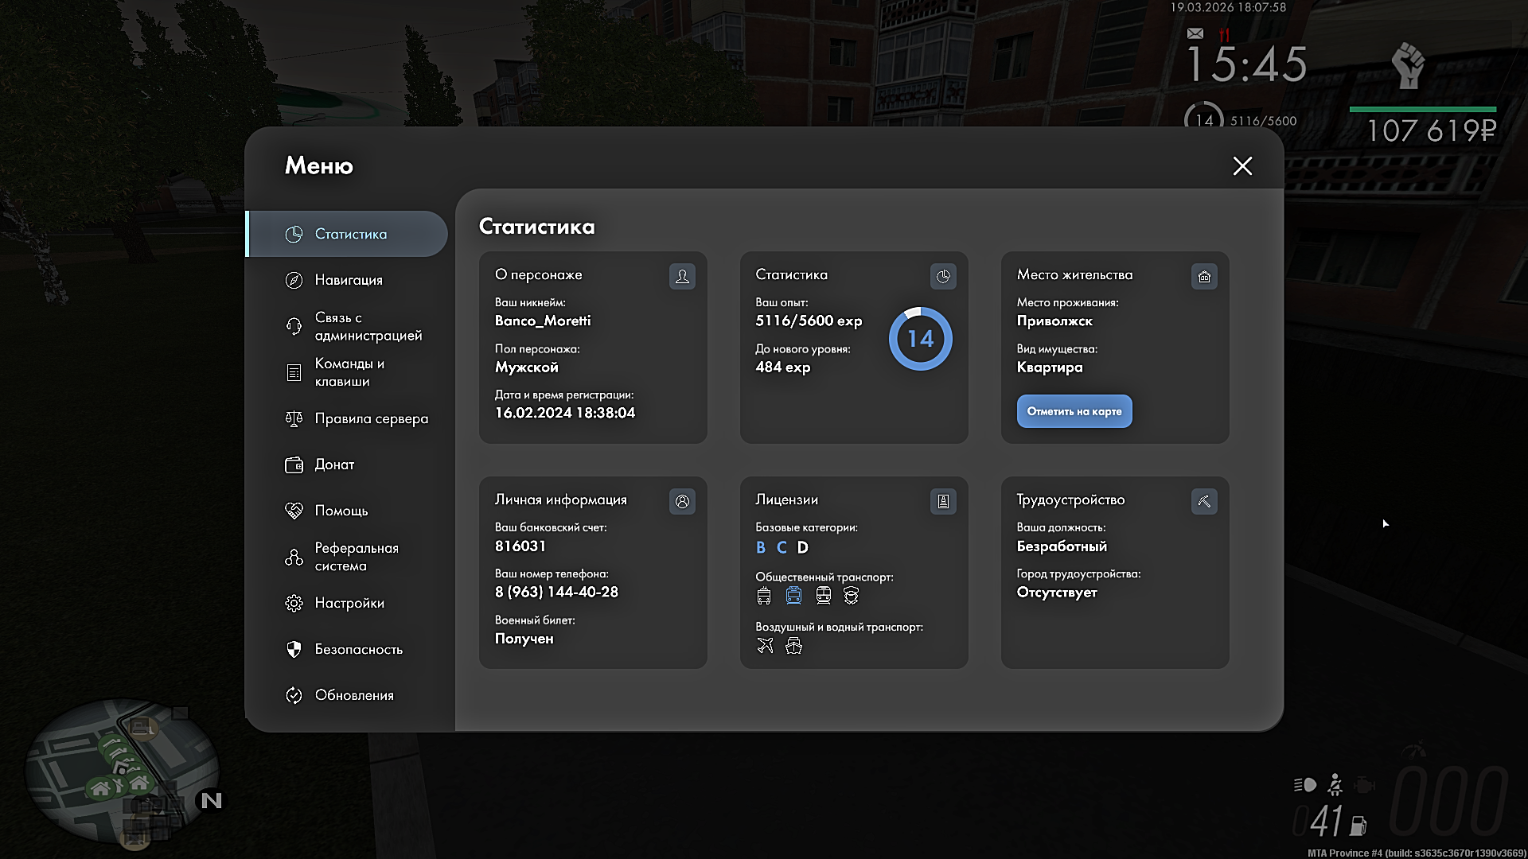This screenshot has height=859, width=1528.
Task: Go to Донат in the sidebar
Action: 334,464
